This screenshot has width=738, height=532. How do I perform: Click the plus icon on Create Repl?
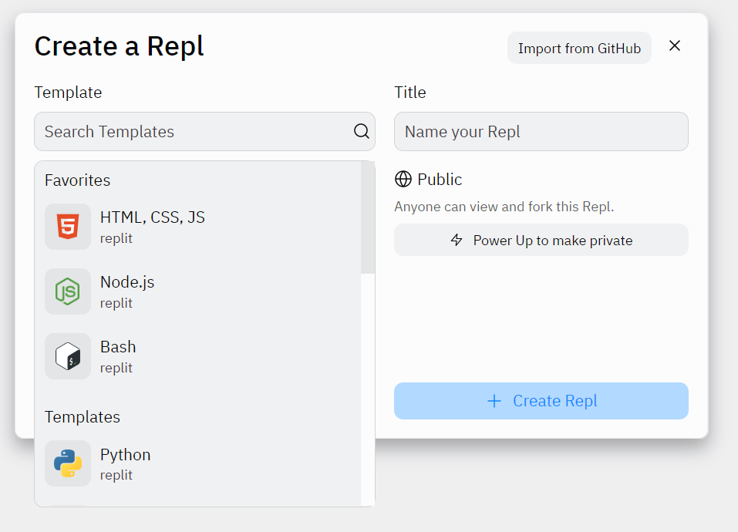[494, 401]
